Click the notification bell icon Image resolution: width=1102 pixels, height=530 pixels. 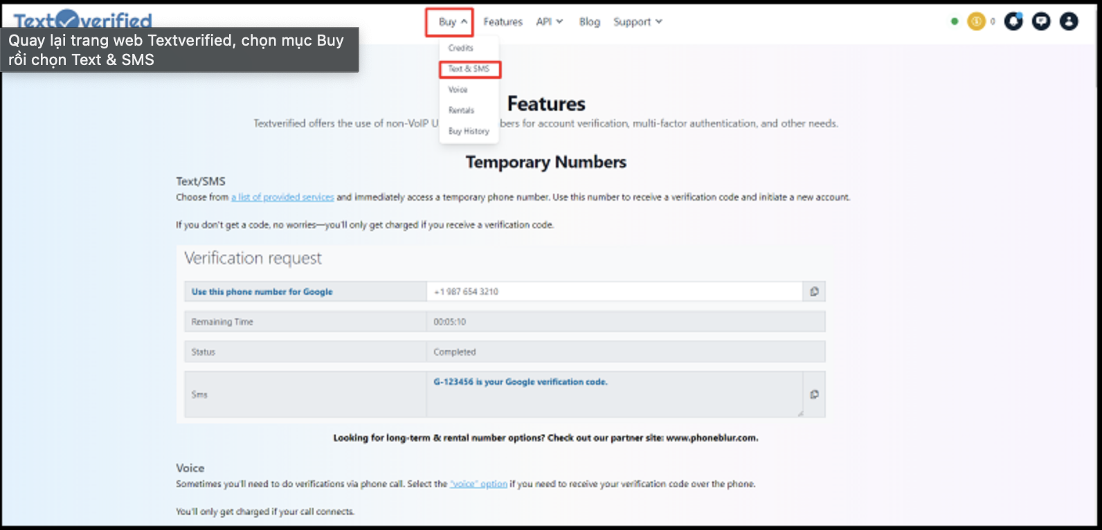[x=1013, y=21]
